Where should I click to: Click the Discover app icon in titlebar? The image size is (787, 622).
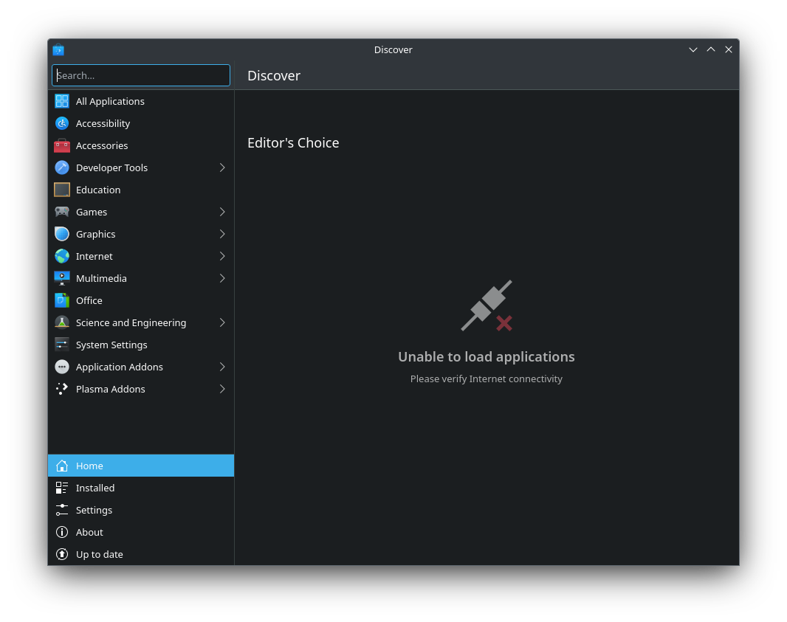click(x=58, y=50)
